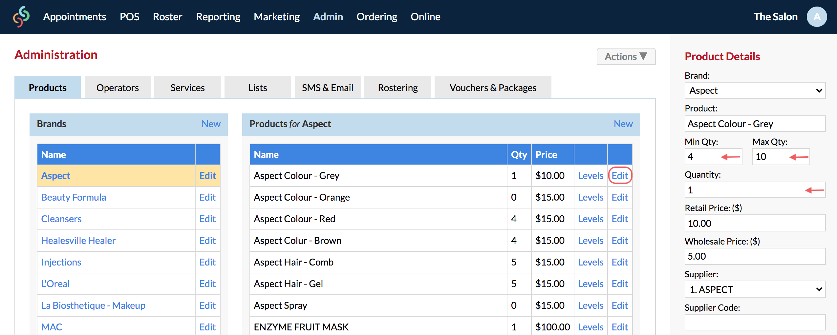Select the Aspect brand row
The image size is (837, 335).
click(116, 176)
